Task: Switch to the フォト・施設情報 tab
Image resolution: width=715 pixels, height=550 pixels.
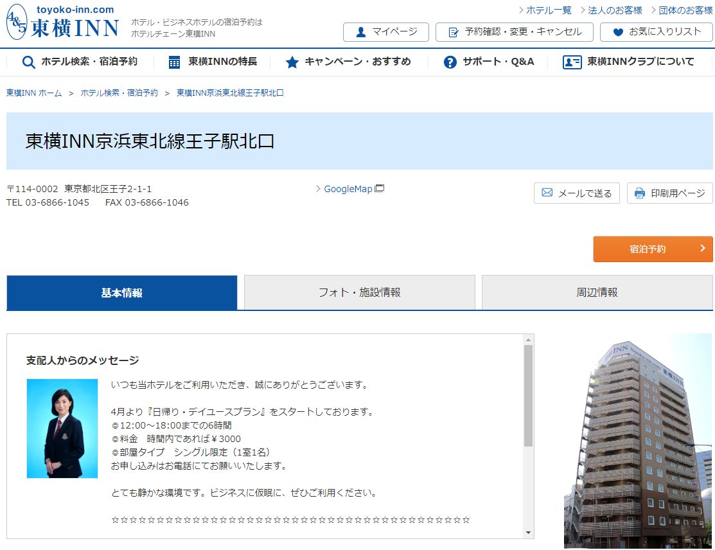Action: [x=359, y=293]
